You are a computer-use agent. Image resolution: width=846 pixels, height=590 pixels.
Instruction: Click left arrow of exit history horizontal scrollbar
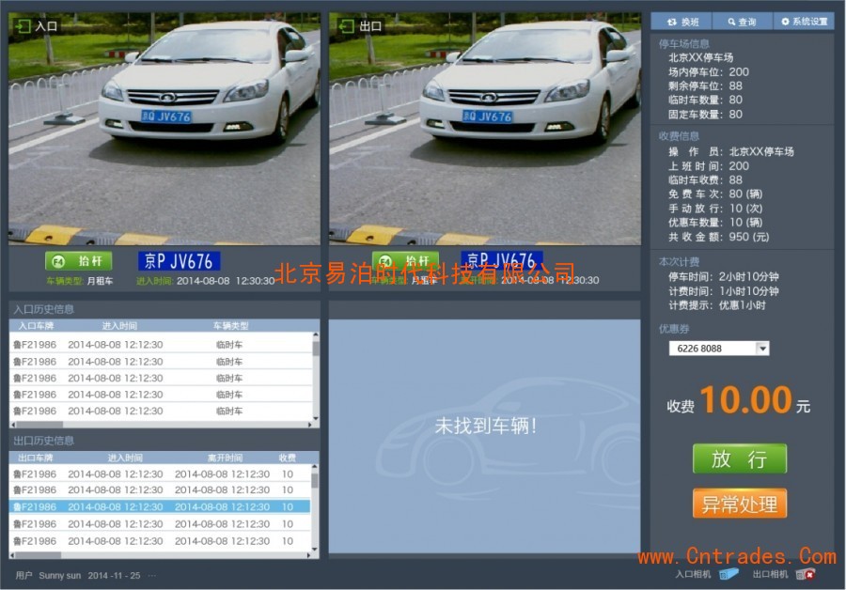(x=13, y=555)
